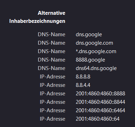Image resolution: width=135 pixels, height=127 pixels.
Task: Select the 8.8.4.4 IP address value
Action: click(x=83, y=85)
